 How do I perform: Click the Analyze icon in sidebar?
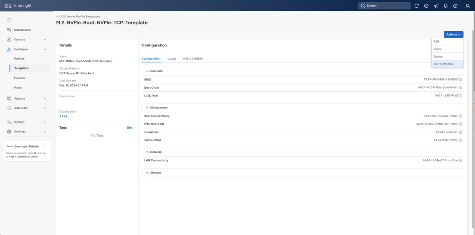pyautogui.click(x=9, y=98)
